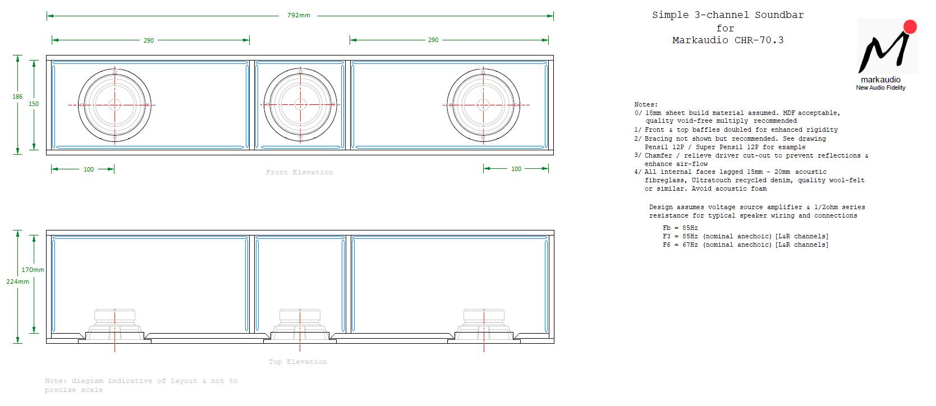Select the "Fb = 85Hz" value
The height and width of the screenshot is (406, 936).
tap(680, 228)
